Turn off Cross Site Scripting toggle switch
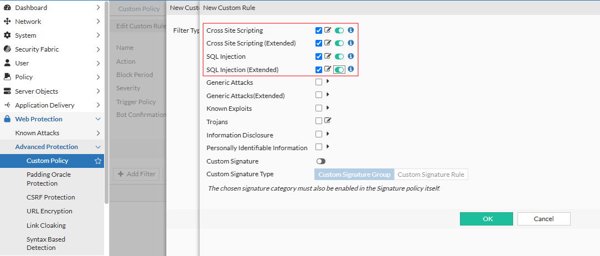The height and width of the screenshot is (256, 600). point(339,30)
